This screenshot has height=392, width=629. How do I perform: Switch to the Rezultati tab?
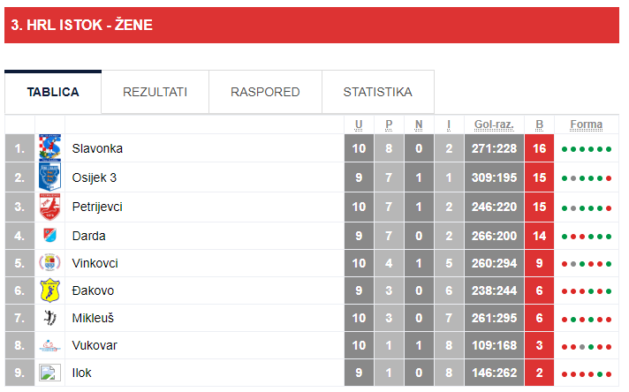155,92
